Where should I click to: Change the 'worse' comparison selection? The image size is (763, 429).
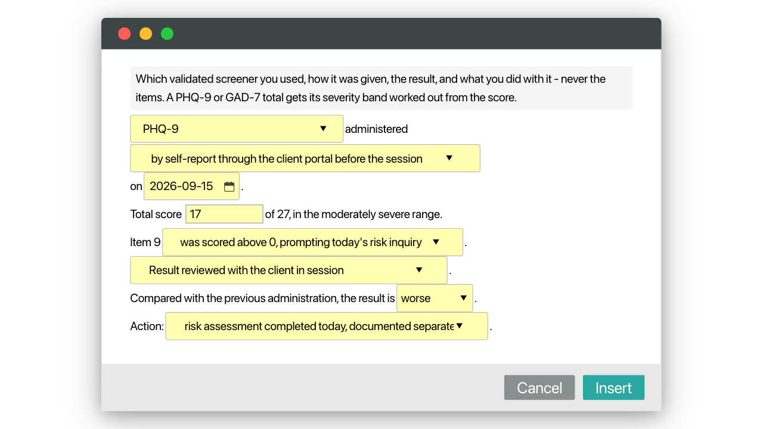pyautogui.click(x=435, y=298)
